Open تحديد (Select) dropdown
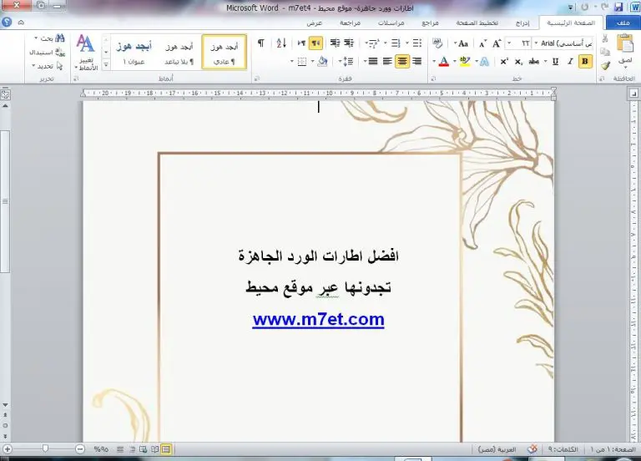 [48, 65]
